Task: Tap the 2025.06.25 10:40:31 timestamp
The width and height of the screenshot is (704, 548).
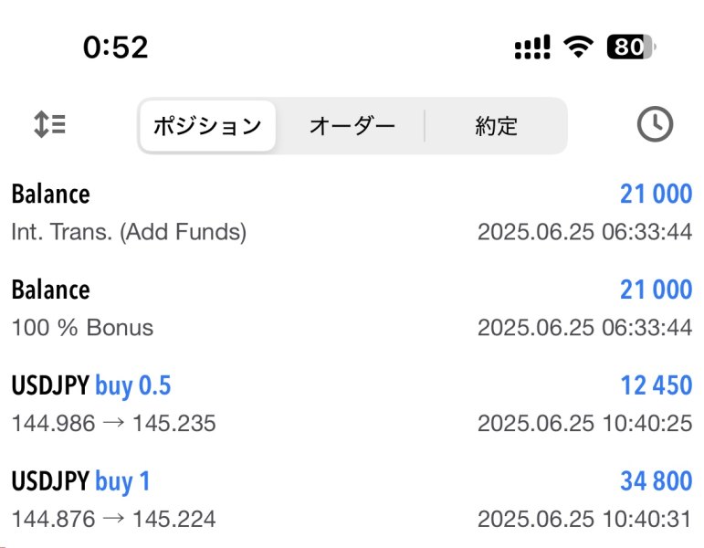Action: pyautogui.click(x=584, y=520)
